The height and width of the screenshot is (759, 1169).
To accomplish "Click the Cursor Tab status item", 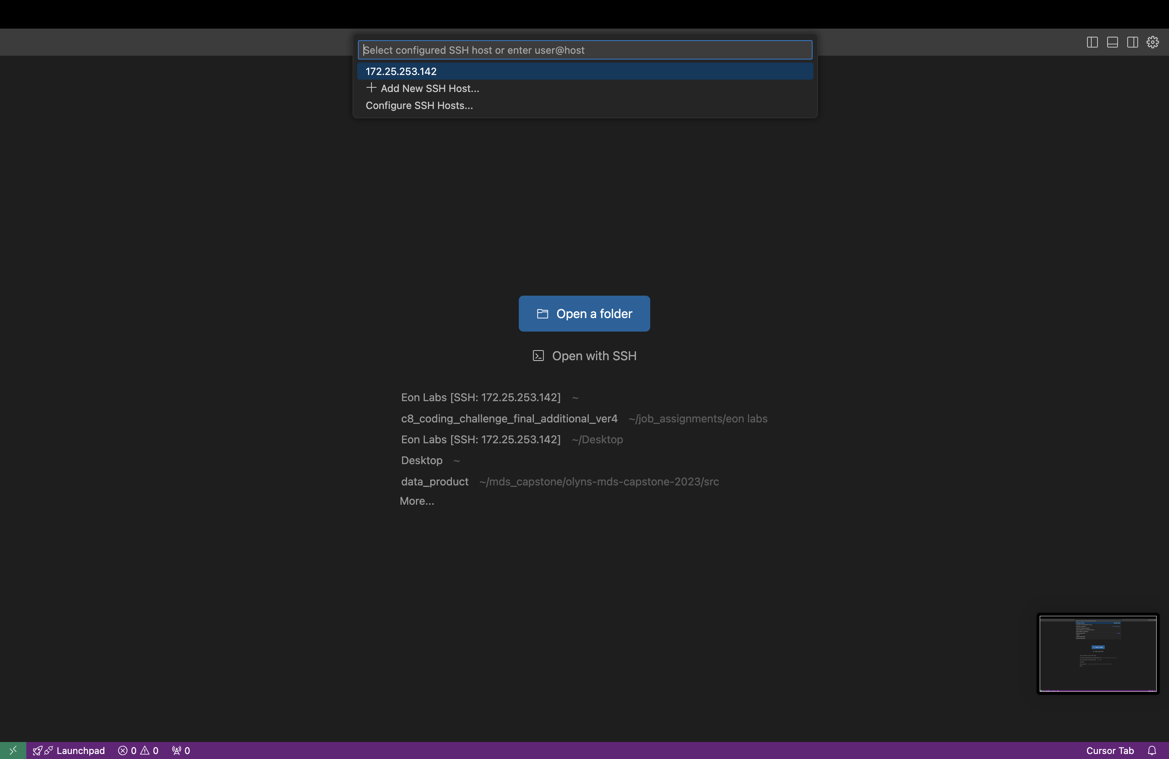I will [1109, 750].
